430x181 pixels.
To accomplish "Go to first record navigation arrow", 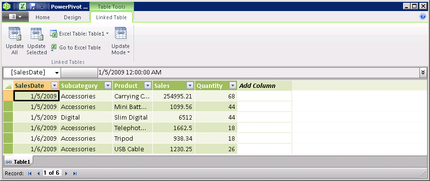I will coord(30,173).
